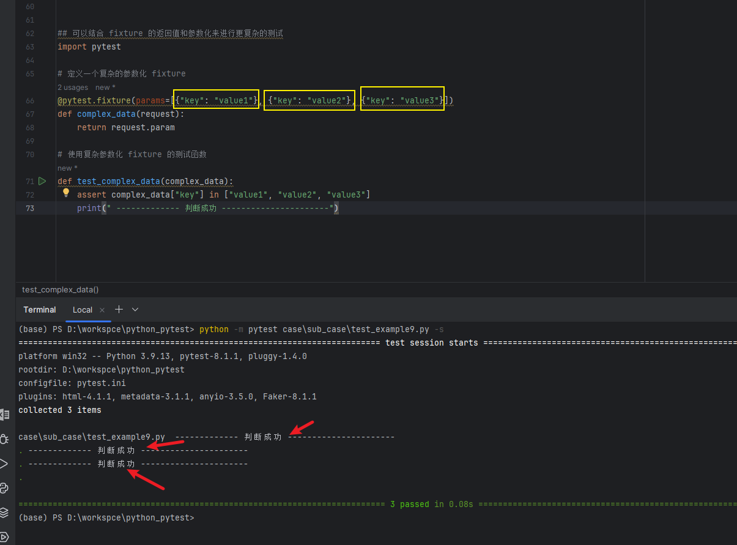This screenshot has width=737, height=545.
Task: Click line number 73 in the gutter
Action: (31, 208)
